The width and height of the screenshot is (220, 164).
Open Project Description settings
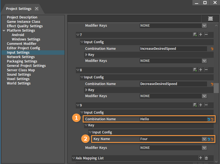22,17
